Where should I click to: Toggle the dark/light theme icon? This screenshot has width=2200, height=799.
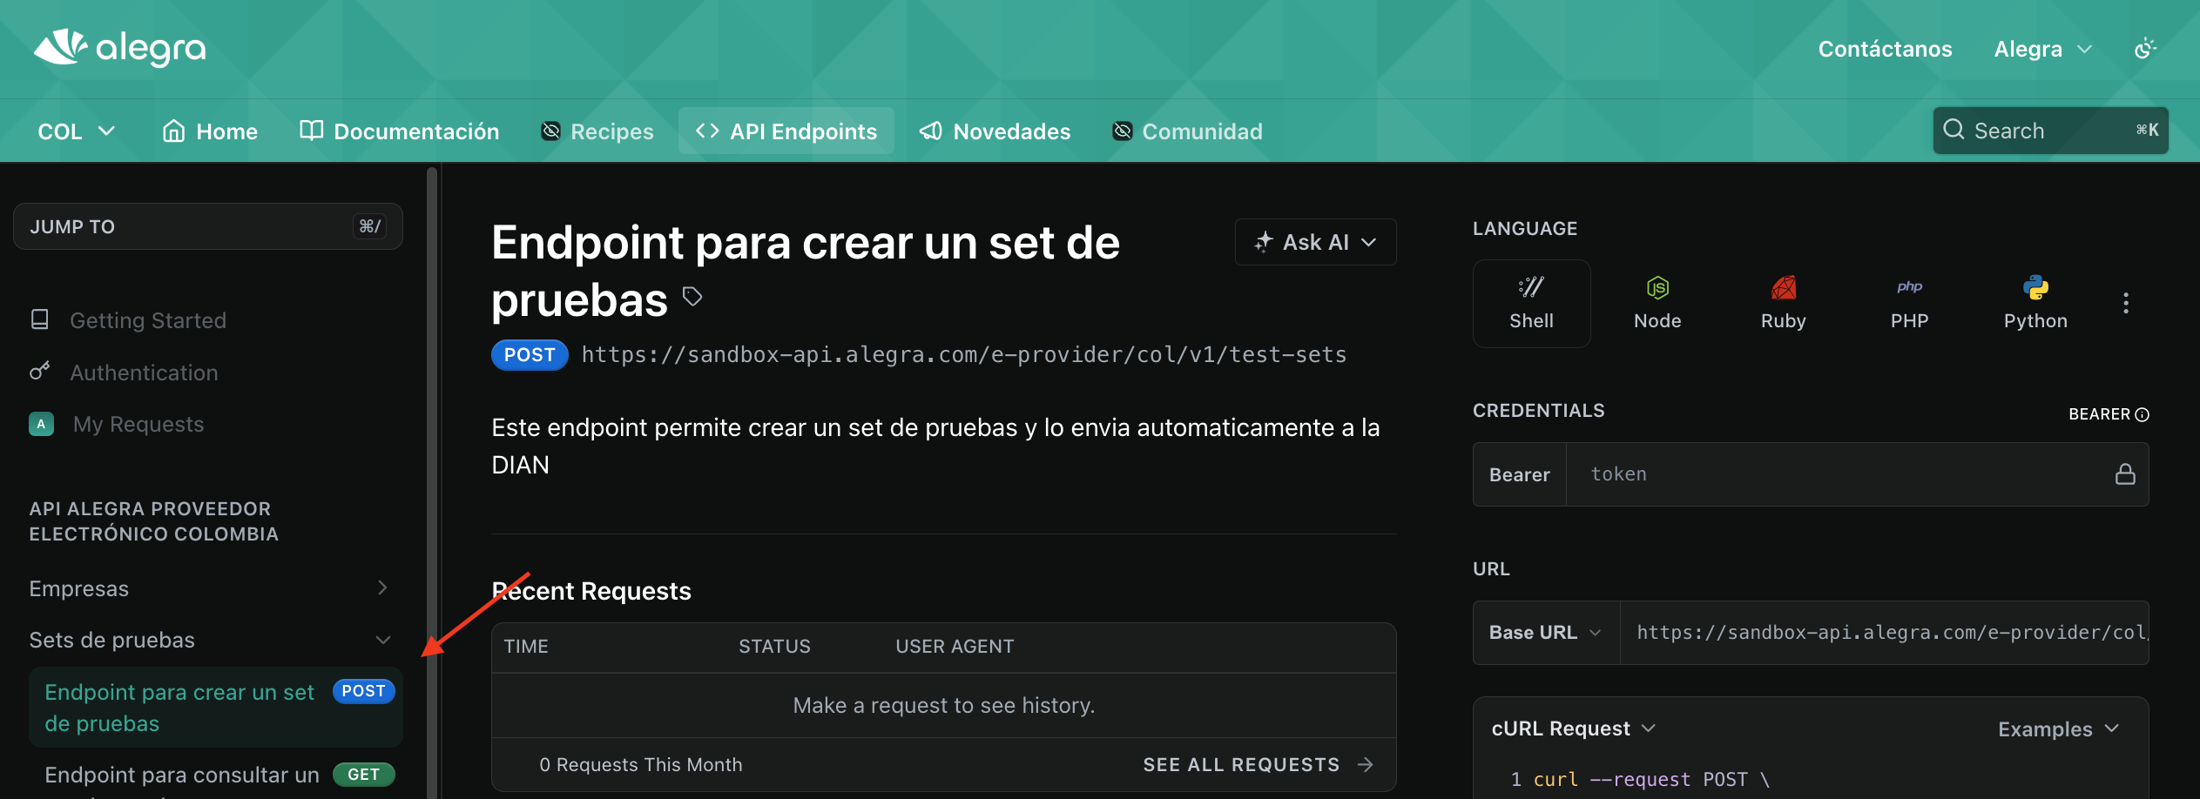point(2145,49)
